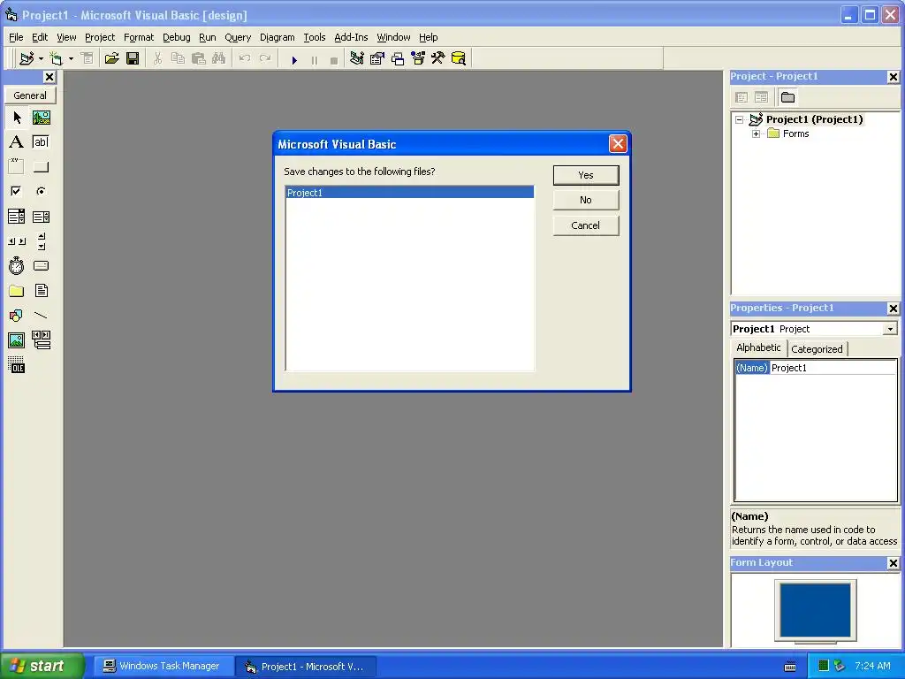The image size is (905, 679).
Task: Click Yes to save changes
Action: (586, 176)
